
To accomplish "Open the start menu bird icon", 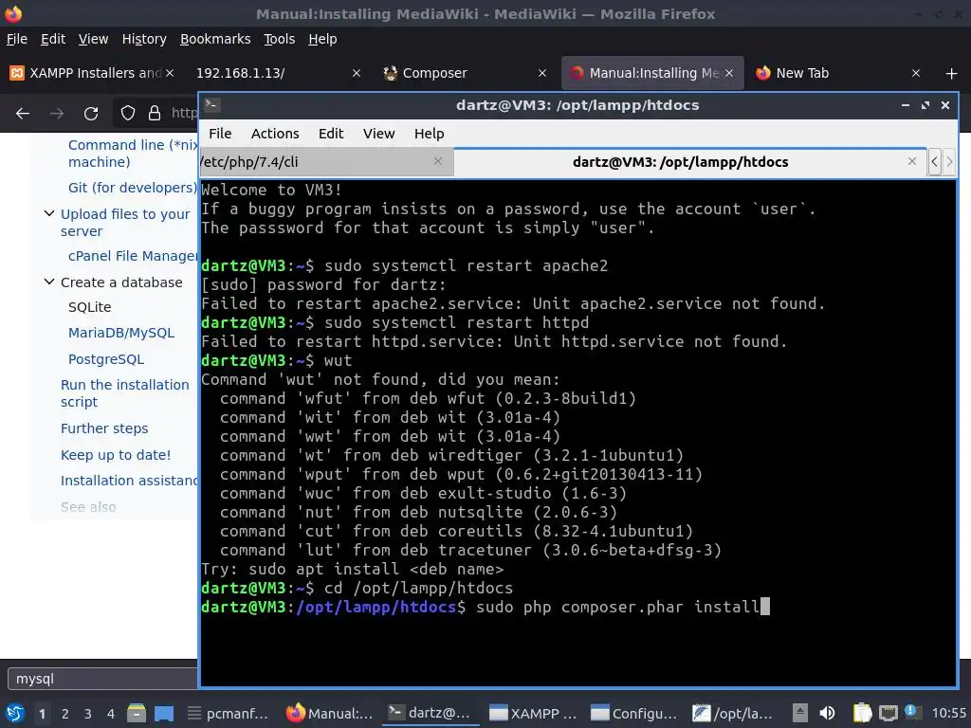I will [15, 713].
